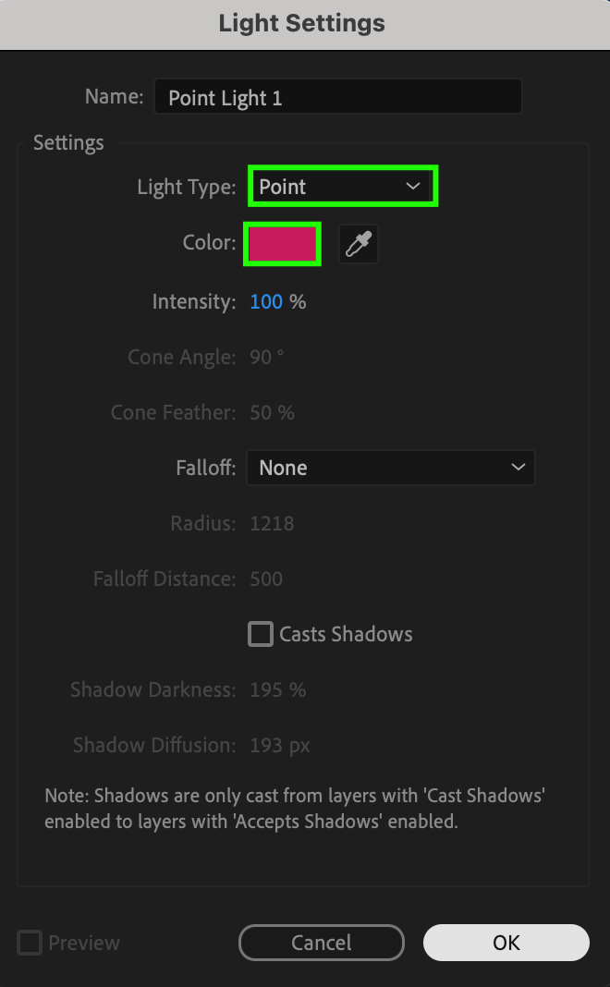Click the Falloff dropdown chevron arrow
Screen dimensions: 610x987
coord(518,468)
